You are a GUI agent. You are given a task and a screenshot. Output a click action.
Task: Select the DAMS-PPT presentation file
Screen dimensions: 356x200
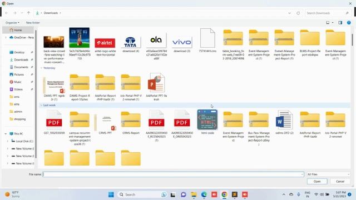(x=54, y=85)
